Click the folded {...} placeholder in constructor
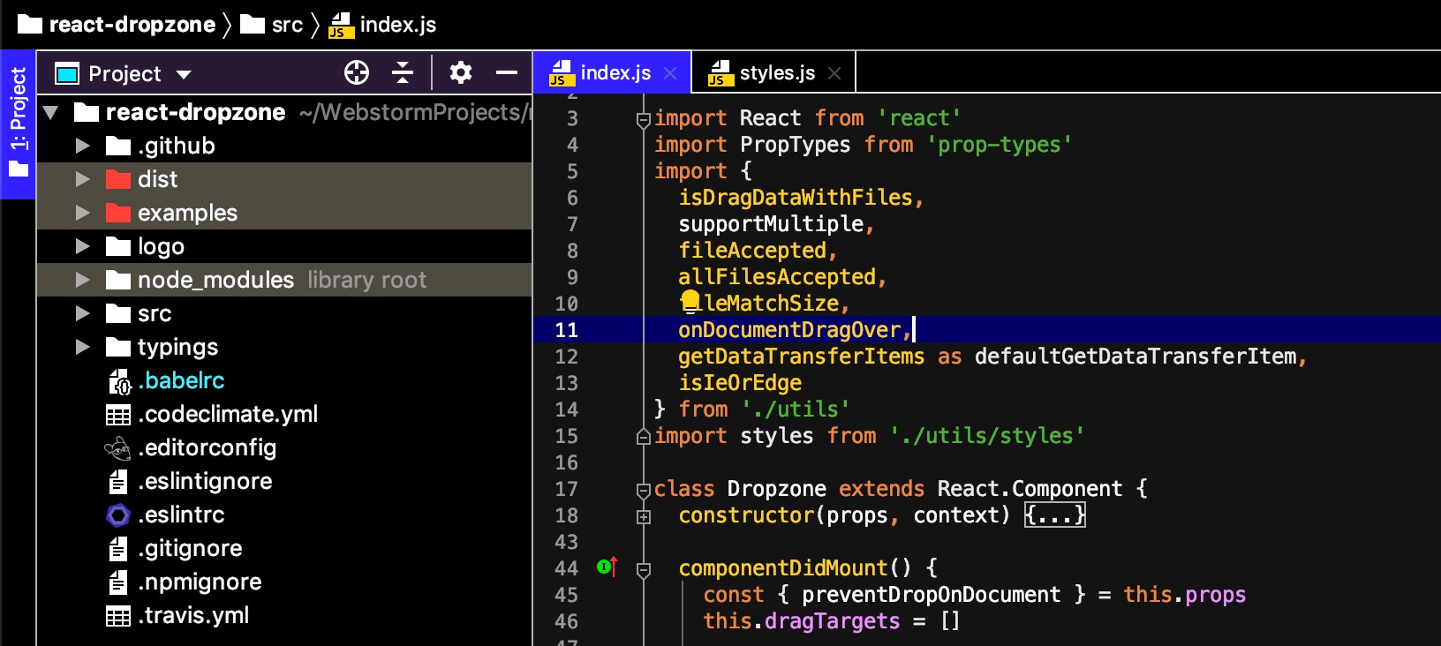 [1055, 515]
